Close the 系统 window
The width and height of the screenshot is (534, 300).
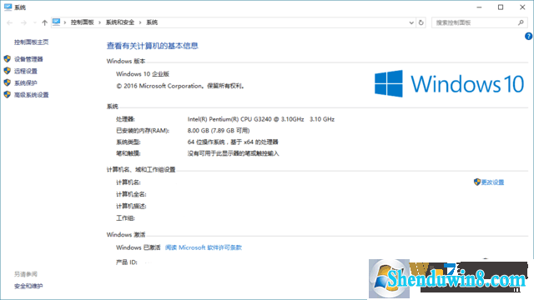click(522, 7)
